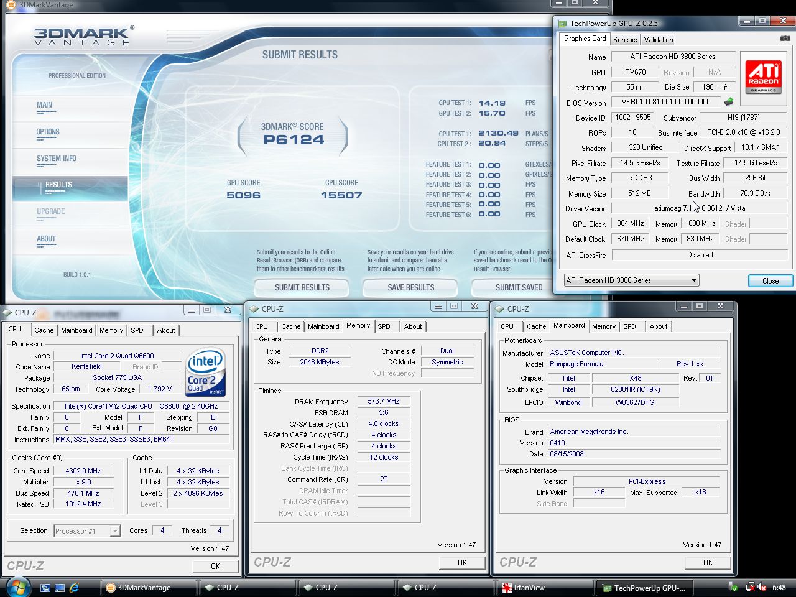Click the green security shield tray icon

[x=734, y=587]
